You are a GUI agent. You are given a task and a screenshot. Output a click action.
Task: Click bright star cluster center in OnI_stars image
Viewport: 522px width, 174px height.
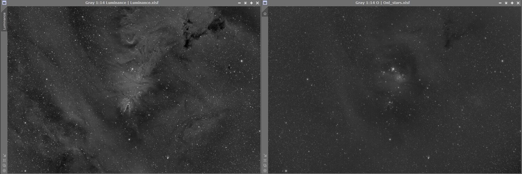tap(393, 69)
